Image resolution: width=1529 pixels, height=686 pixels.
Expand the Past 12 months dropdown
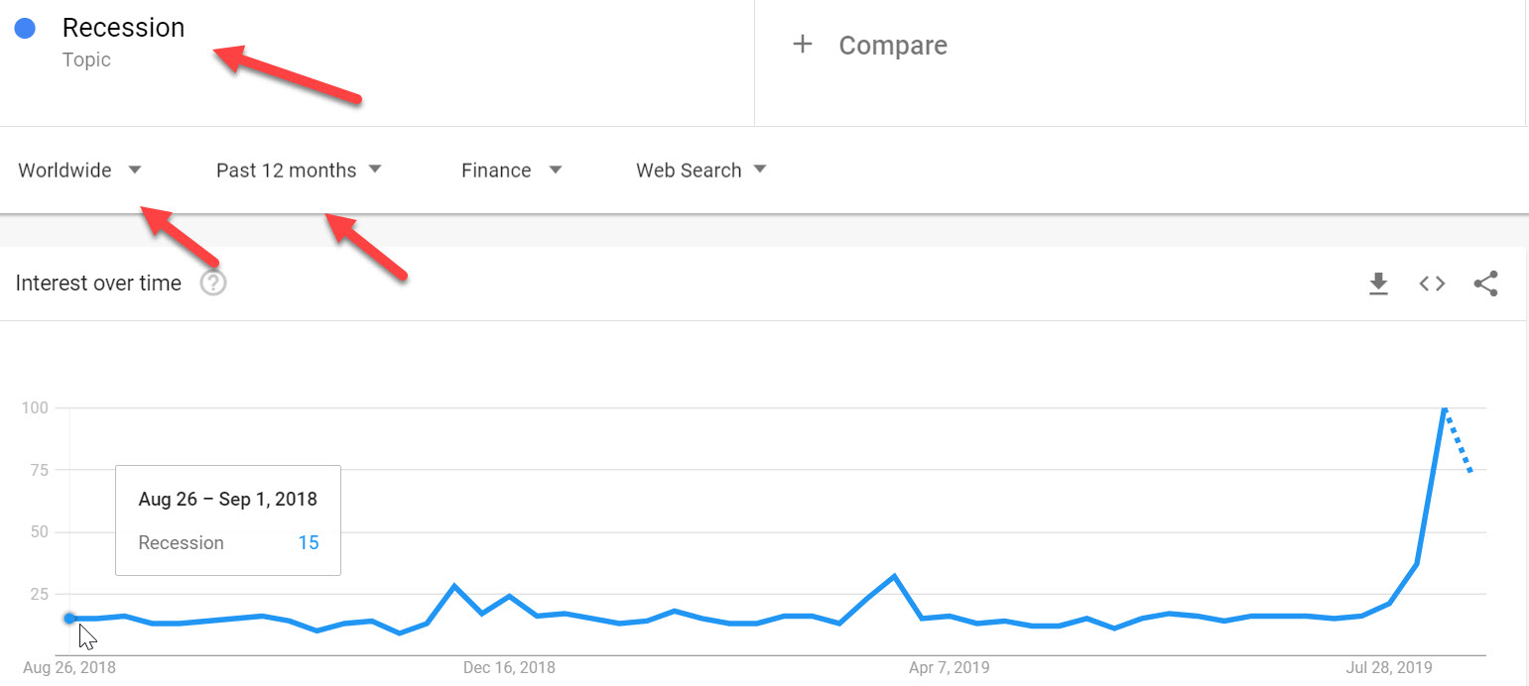coord(299,171)
